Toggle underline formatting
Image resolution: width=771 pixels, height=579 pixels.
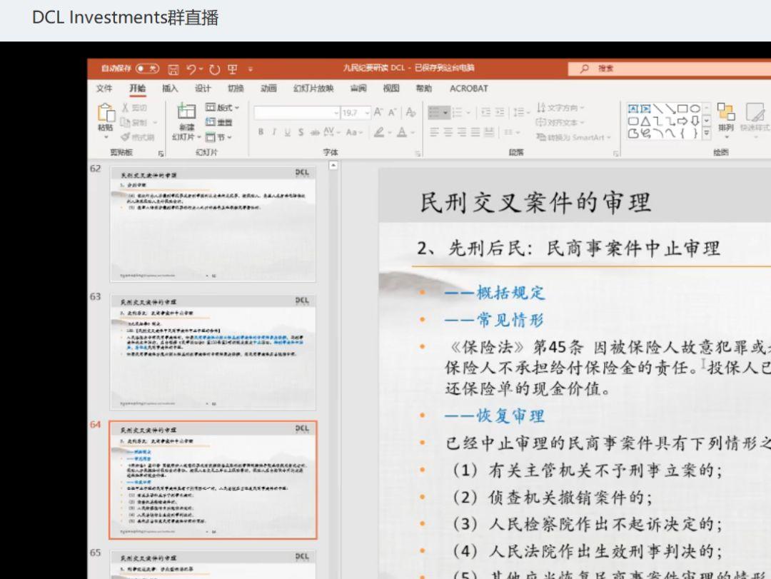(287, 132)
